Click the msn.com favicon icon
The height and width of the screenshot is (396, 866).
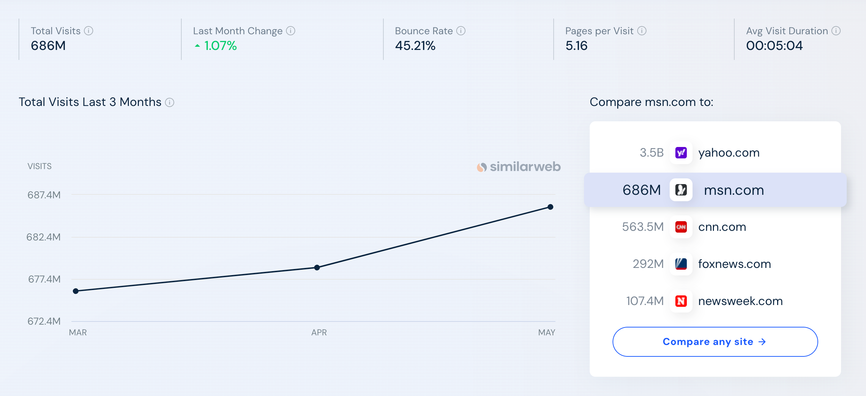[x=681, y=190]
